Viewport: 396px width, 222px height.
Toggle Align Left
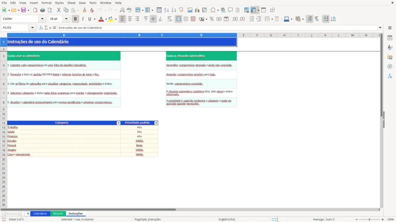pos(123,19)
